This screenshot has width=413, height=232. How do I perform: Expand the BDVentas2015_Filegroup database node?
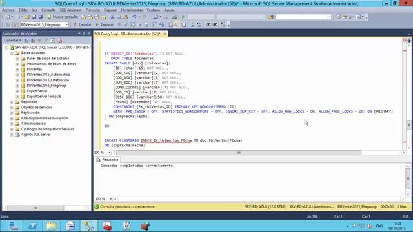pos(17,86)
